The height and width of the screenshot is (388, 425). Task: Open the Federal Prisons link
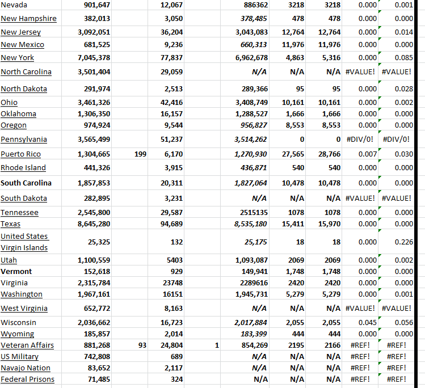coord(27,379)
